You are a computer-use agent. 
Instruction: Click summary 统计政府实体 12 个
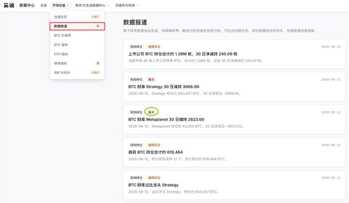click(x=178, y=159)
